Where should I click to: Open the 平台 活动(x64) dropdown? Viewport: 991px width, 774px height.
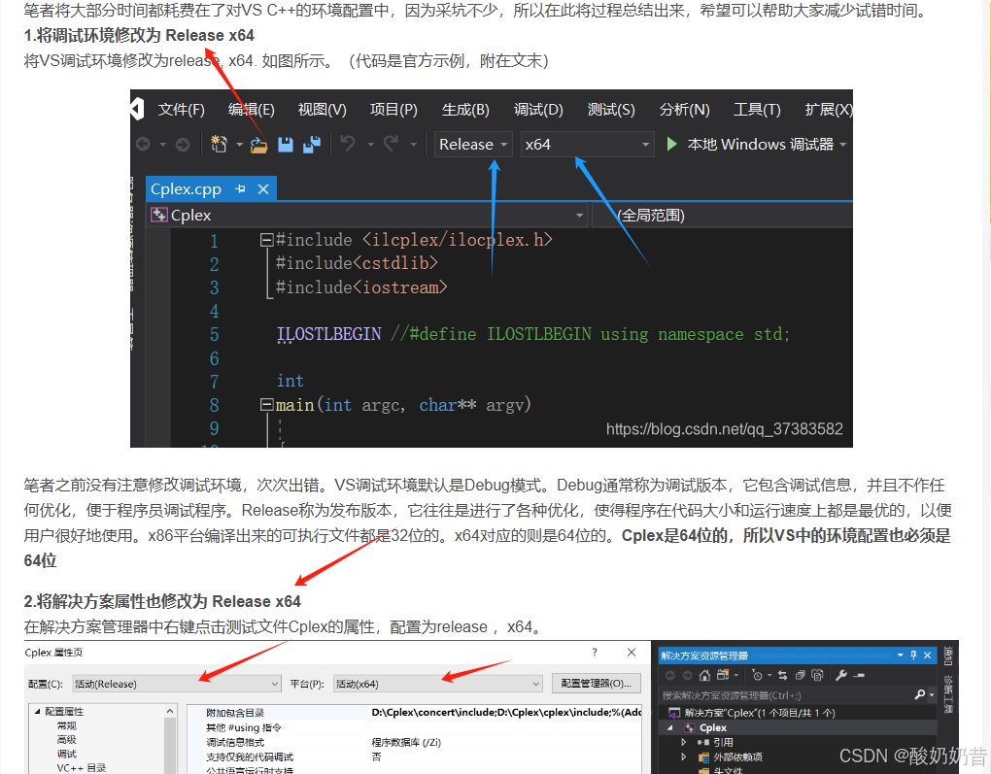pyautogui.click(x=437, y=684)
